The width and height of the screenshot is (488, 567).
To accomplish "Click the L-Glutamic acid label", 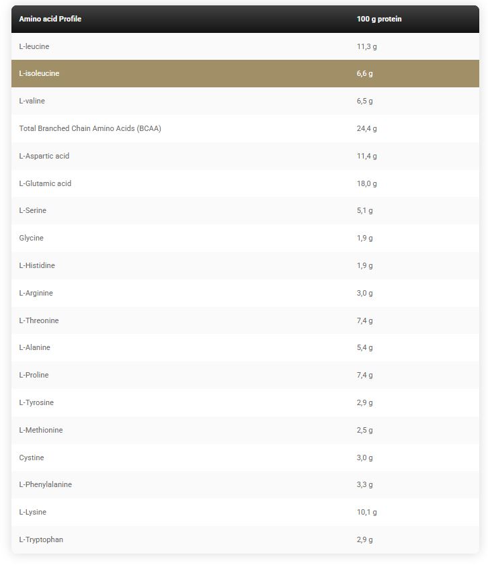I will pos(45,183).
